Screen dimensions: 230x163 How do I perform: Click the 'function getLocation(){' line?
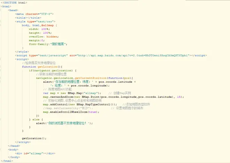42,67
